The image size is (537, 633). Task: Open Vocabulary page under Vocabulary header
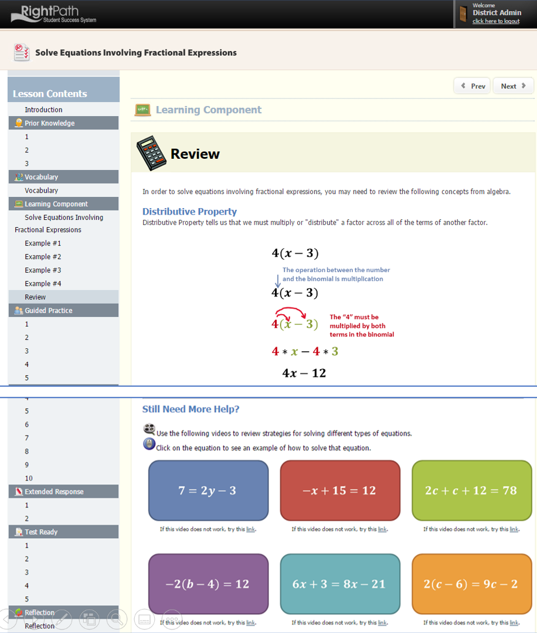pos(41,190)
